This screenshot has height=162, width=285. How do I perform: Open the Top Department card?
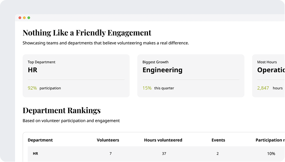coord(76,75)
